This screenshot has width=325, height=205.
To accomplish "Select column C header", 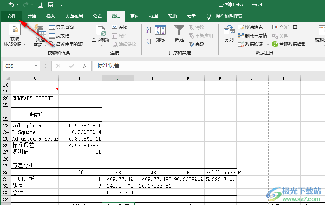I will tap(118, 78).
